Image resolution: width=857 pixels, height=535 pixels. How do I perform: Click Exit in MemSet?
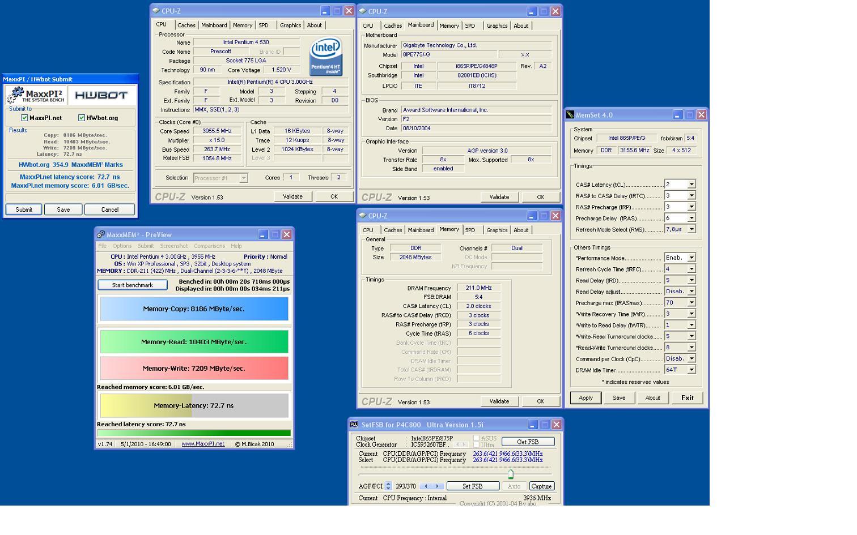tap(687, 397)
